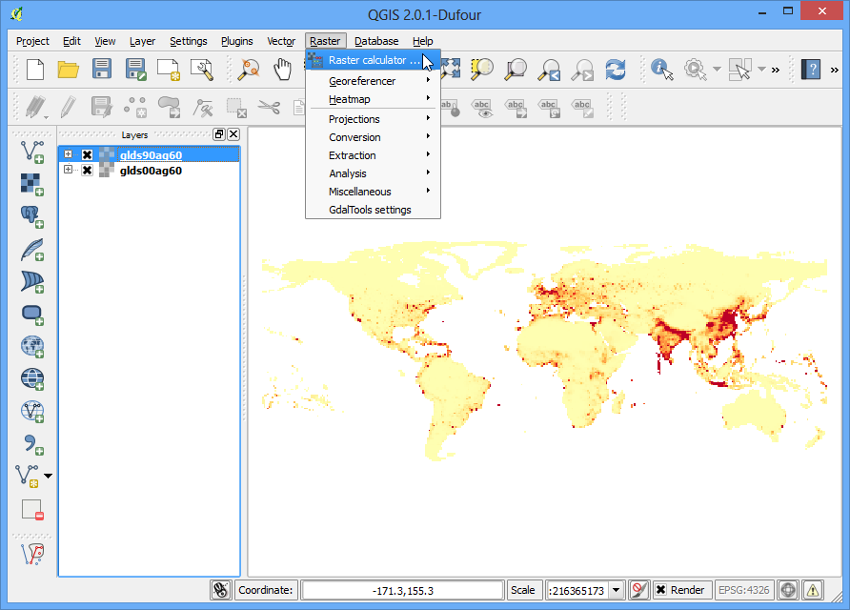Click Zoom Next icon

582,70
